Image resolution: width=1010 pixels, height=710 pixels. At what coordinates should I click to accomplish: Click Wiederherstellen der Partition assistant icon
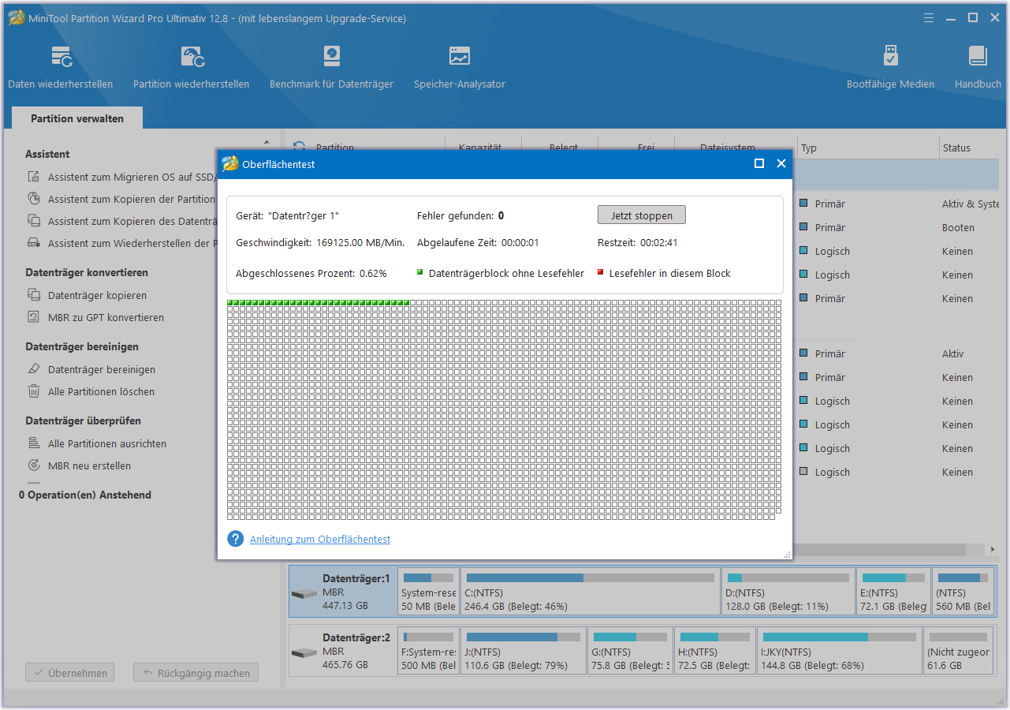[34, 243]
